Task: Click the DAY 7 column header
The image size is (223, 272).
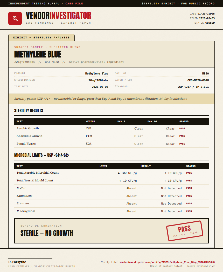Action: pos(121,121)
